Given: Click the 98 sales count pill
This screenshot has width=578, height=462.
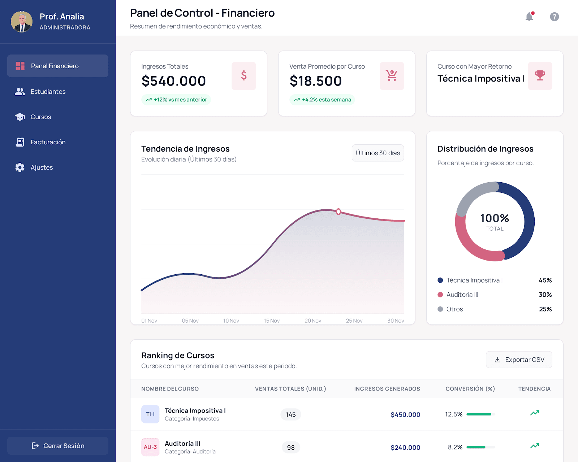Looking at the screenshot, I should tap(291, 448).
